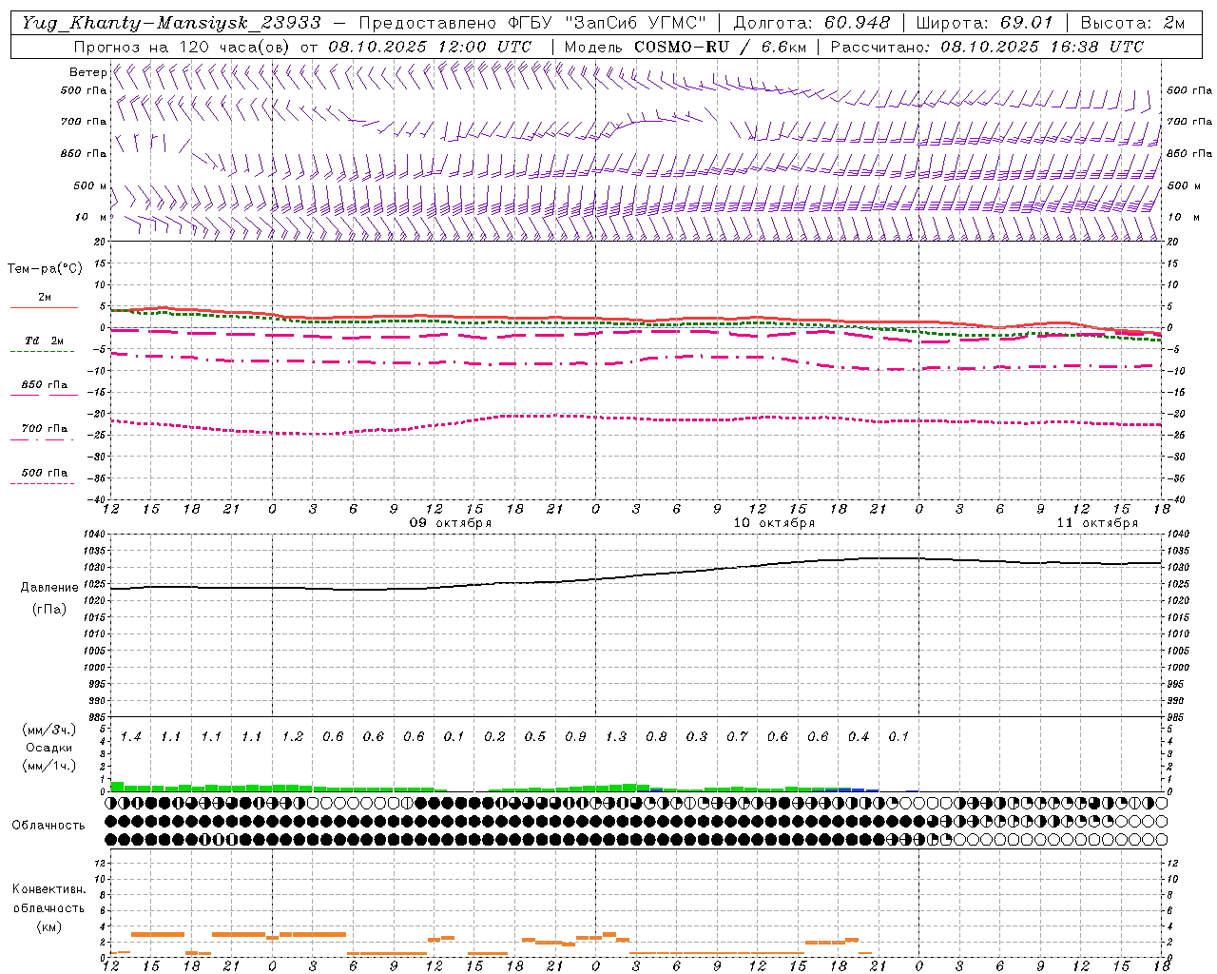
Task: Click the Широта: 69.01 value
Action: [984, 23]
